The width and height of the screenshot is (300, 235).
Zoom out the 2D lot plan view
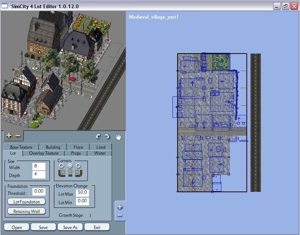(x=120, y=215)
